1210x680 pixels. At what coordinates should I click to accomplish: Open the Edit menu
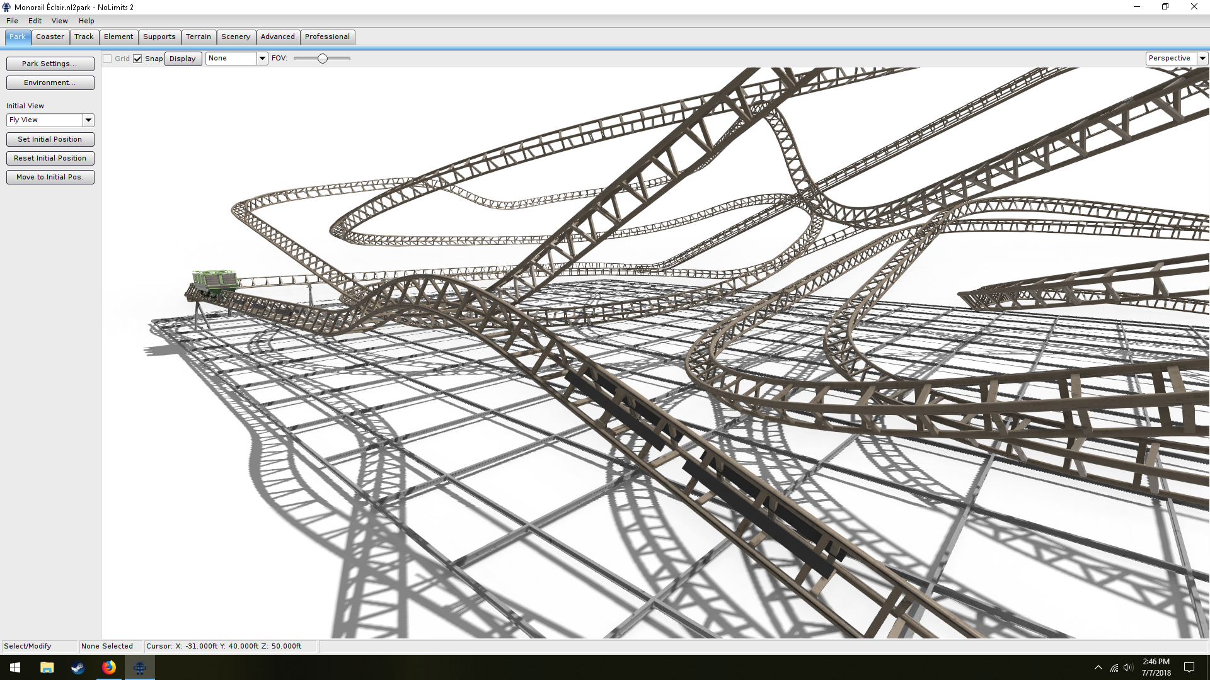point(35,21)
